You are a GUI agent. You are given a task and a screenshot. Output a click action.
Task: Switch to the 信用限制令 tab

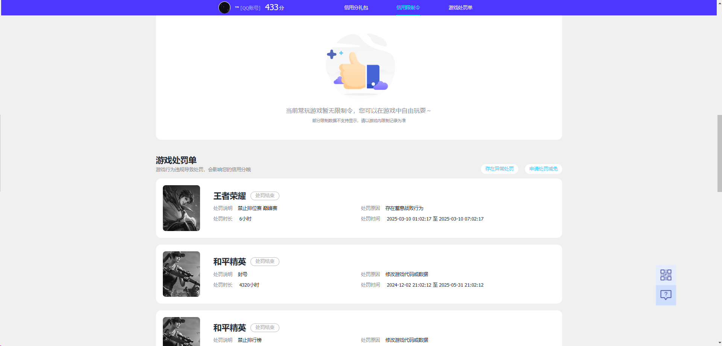pyautogui.click(x=408, y=8)
